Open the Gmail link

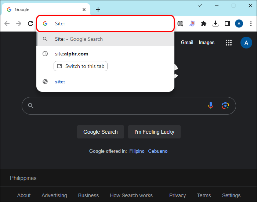coord(187,43)
